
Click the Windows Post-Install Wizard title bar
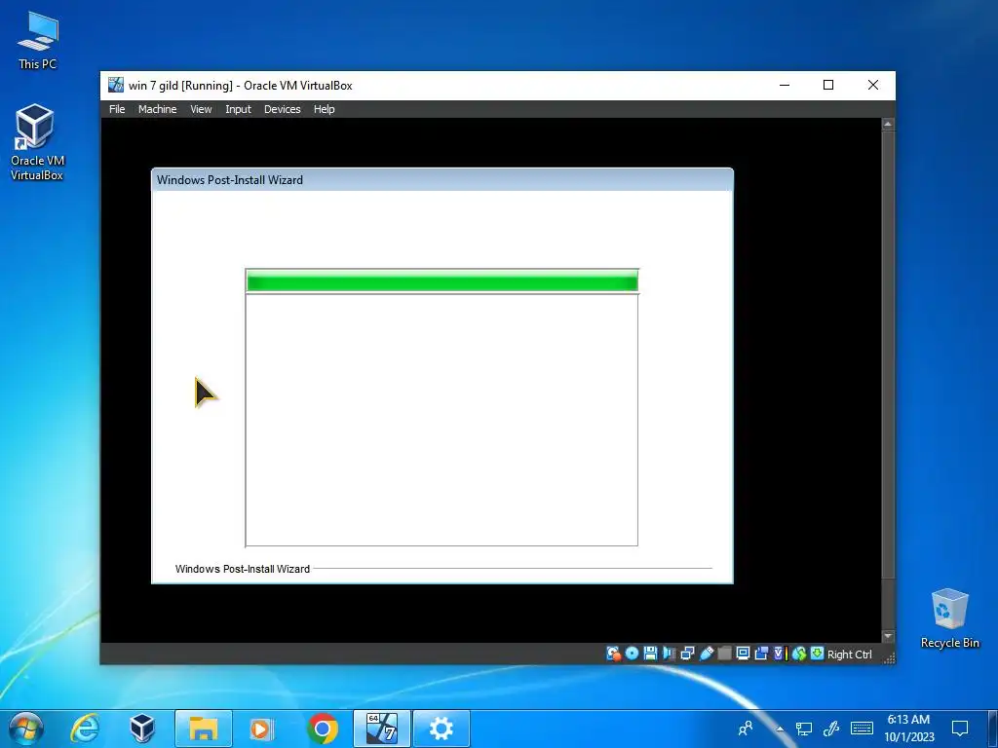click(x=442, y=180)
